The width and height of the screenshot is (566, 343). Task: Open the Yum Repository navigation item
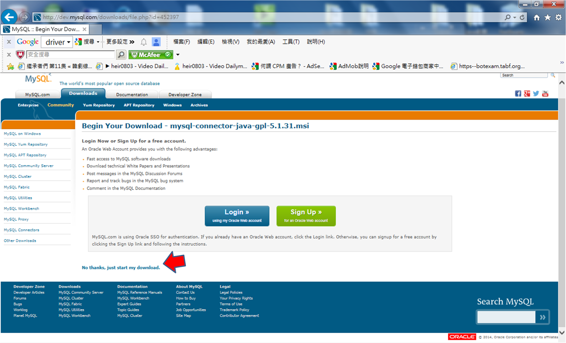[x=99, y=105]
